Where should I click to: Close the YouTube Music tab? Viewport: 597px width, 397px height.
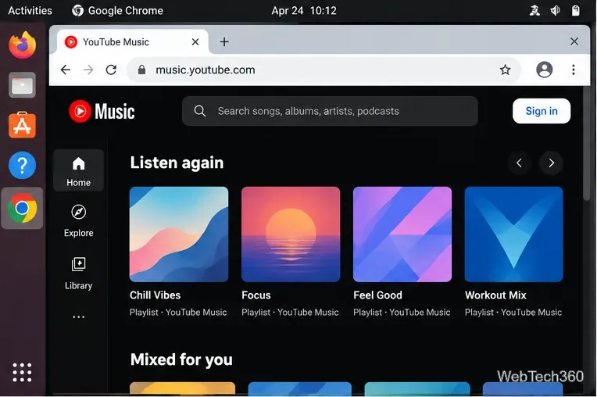point(195,42)
